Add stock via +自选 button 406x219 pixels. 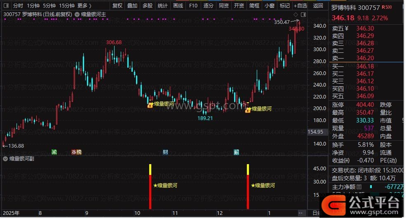point(300,5)
